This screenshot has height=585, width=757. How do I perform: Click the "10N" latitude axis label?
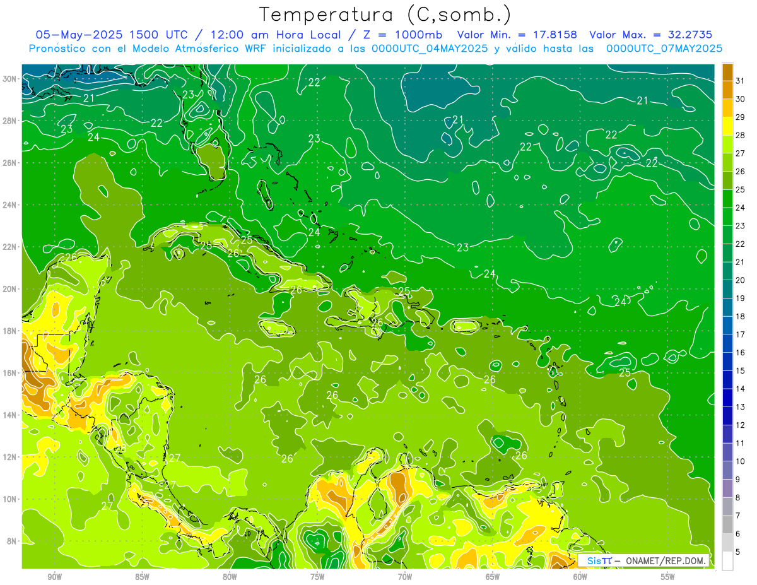(9, 499)
